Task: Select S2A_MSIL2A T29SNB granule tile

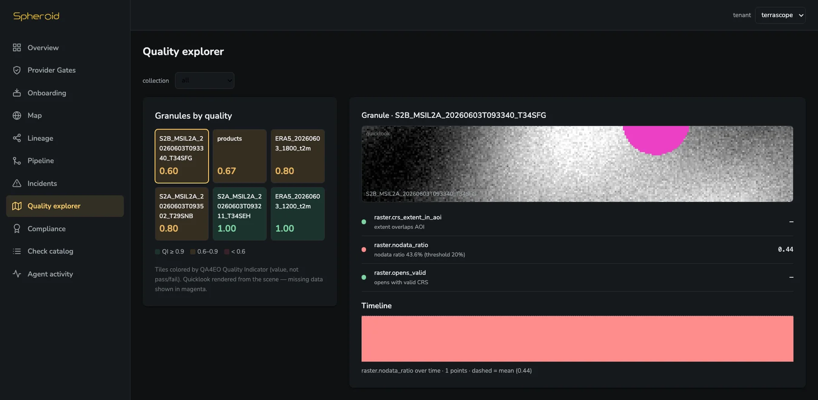Action: click(182, 214)
